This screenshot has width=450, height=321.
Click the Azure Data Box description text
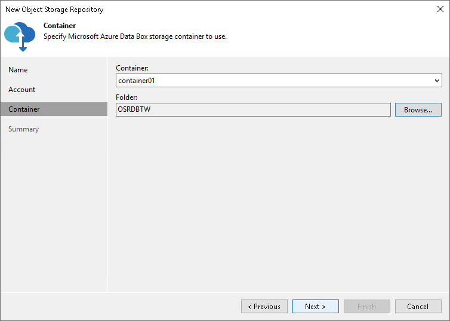point(135,36)
